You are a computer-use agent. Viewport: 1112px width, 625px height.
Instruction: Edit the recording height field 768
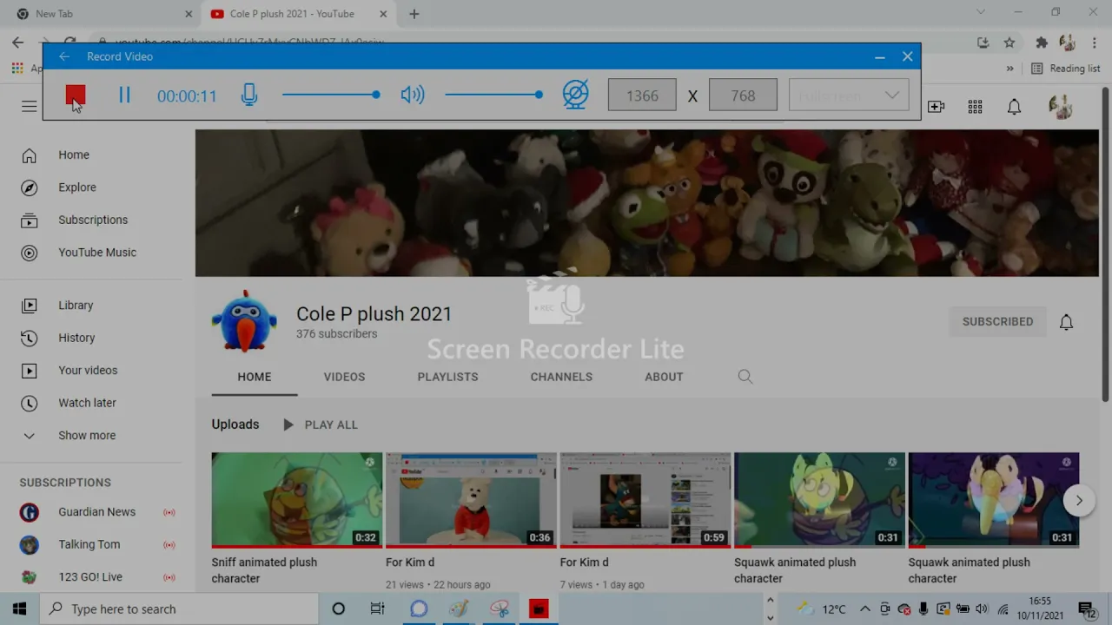pyautogui.click(x=743, y=95)
